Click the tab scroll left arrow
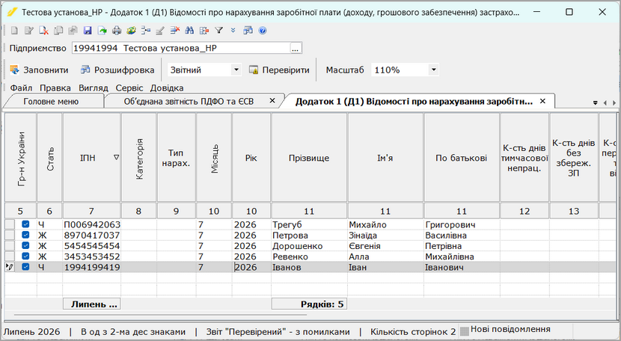Image resolution: width=621 pixels, height=341 pixels. [605, 103]
